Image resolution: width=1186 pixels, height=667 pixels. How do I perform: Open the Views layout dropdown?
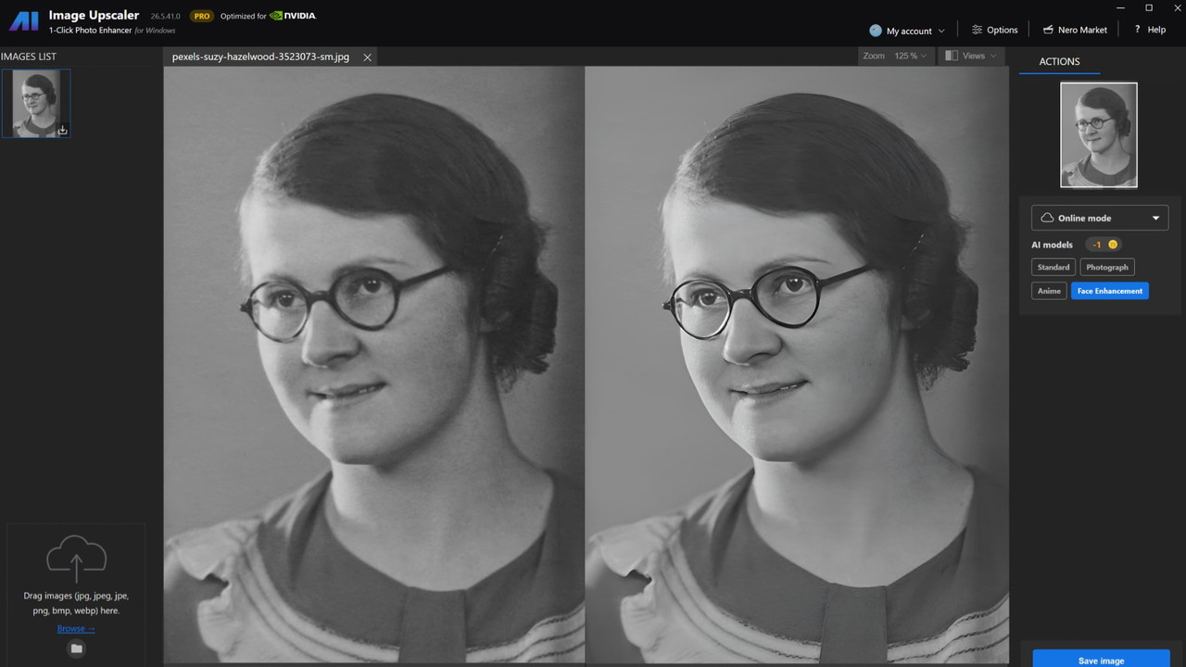[x=970, y=56]
